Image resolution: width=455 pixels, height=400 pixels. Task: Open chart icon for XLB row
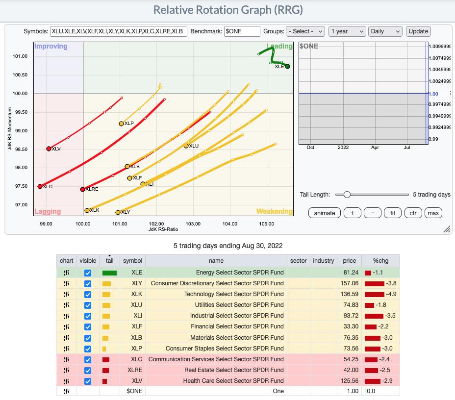click(x=67, y=338)
